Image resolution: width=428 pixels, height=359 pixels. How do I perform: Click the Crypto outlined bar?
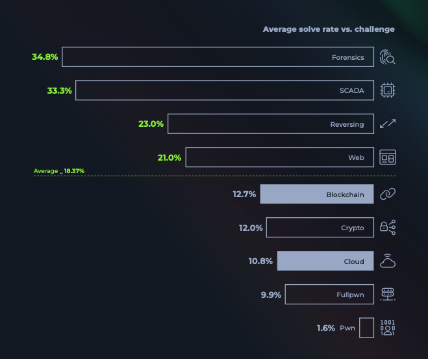(320, 228)
